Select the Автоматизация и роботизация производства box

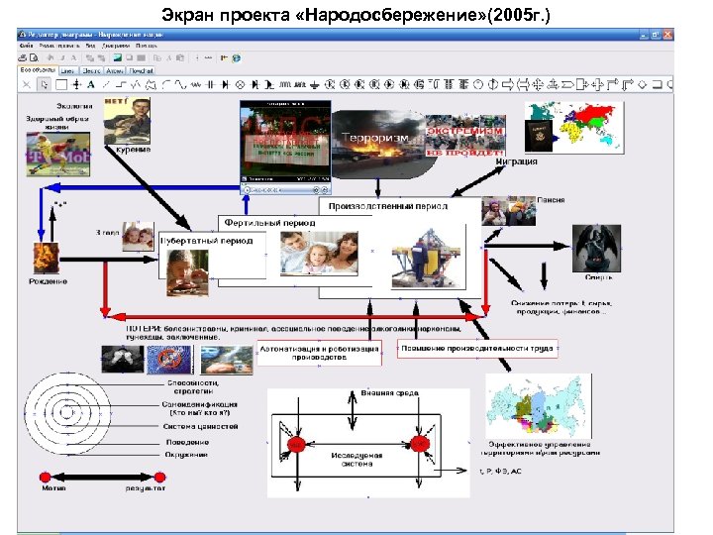coord(319,353)
